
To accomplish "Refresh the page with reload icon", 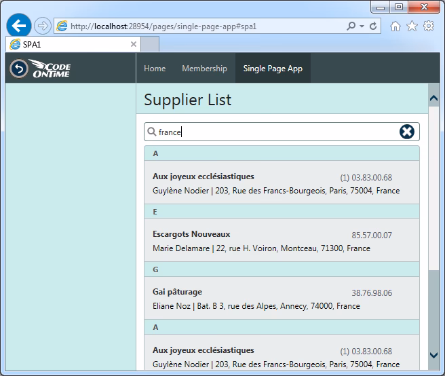I will [x=373, y=26].
